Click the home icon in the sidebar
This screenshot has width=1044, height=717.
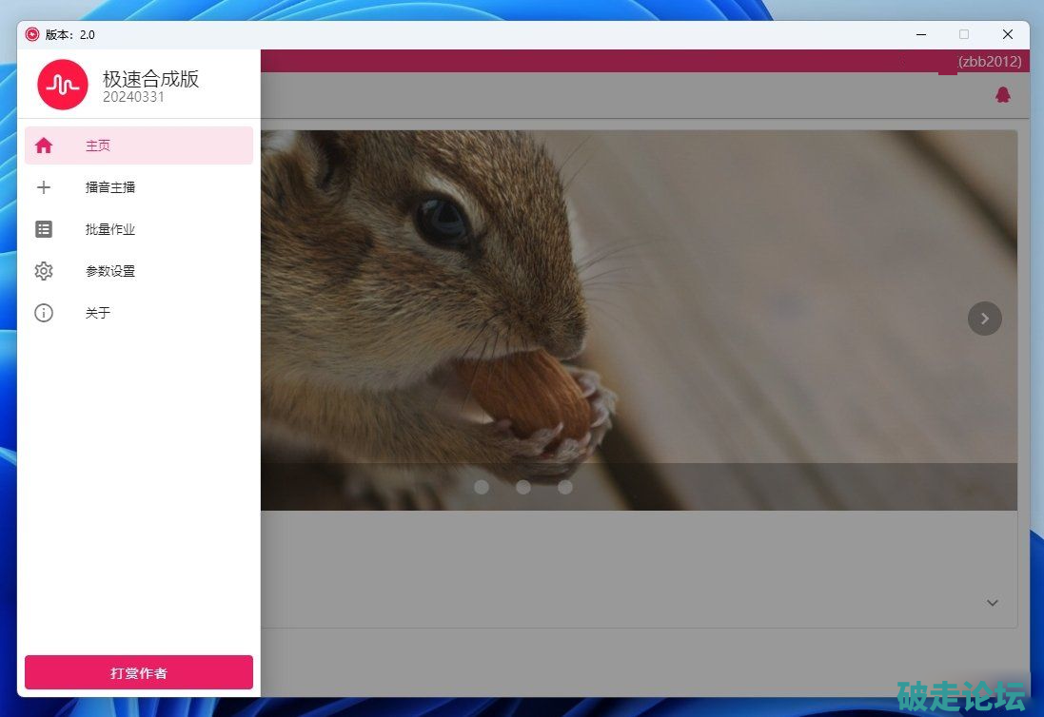44,145
